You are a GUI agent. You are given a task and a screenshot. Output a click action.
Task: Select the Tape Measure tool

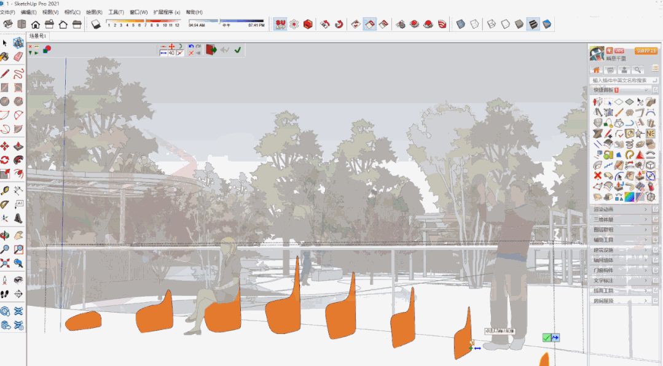[x=5, y=190]
